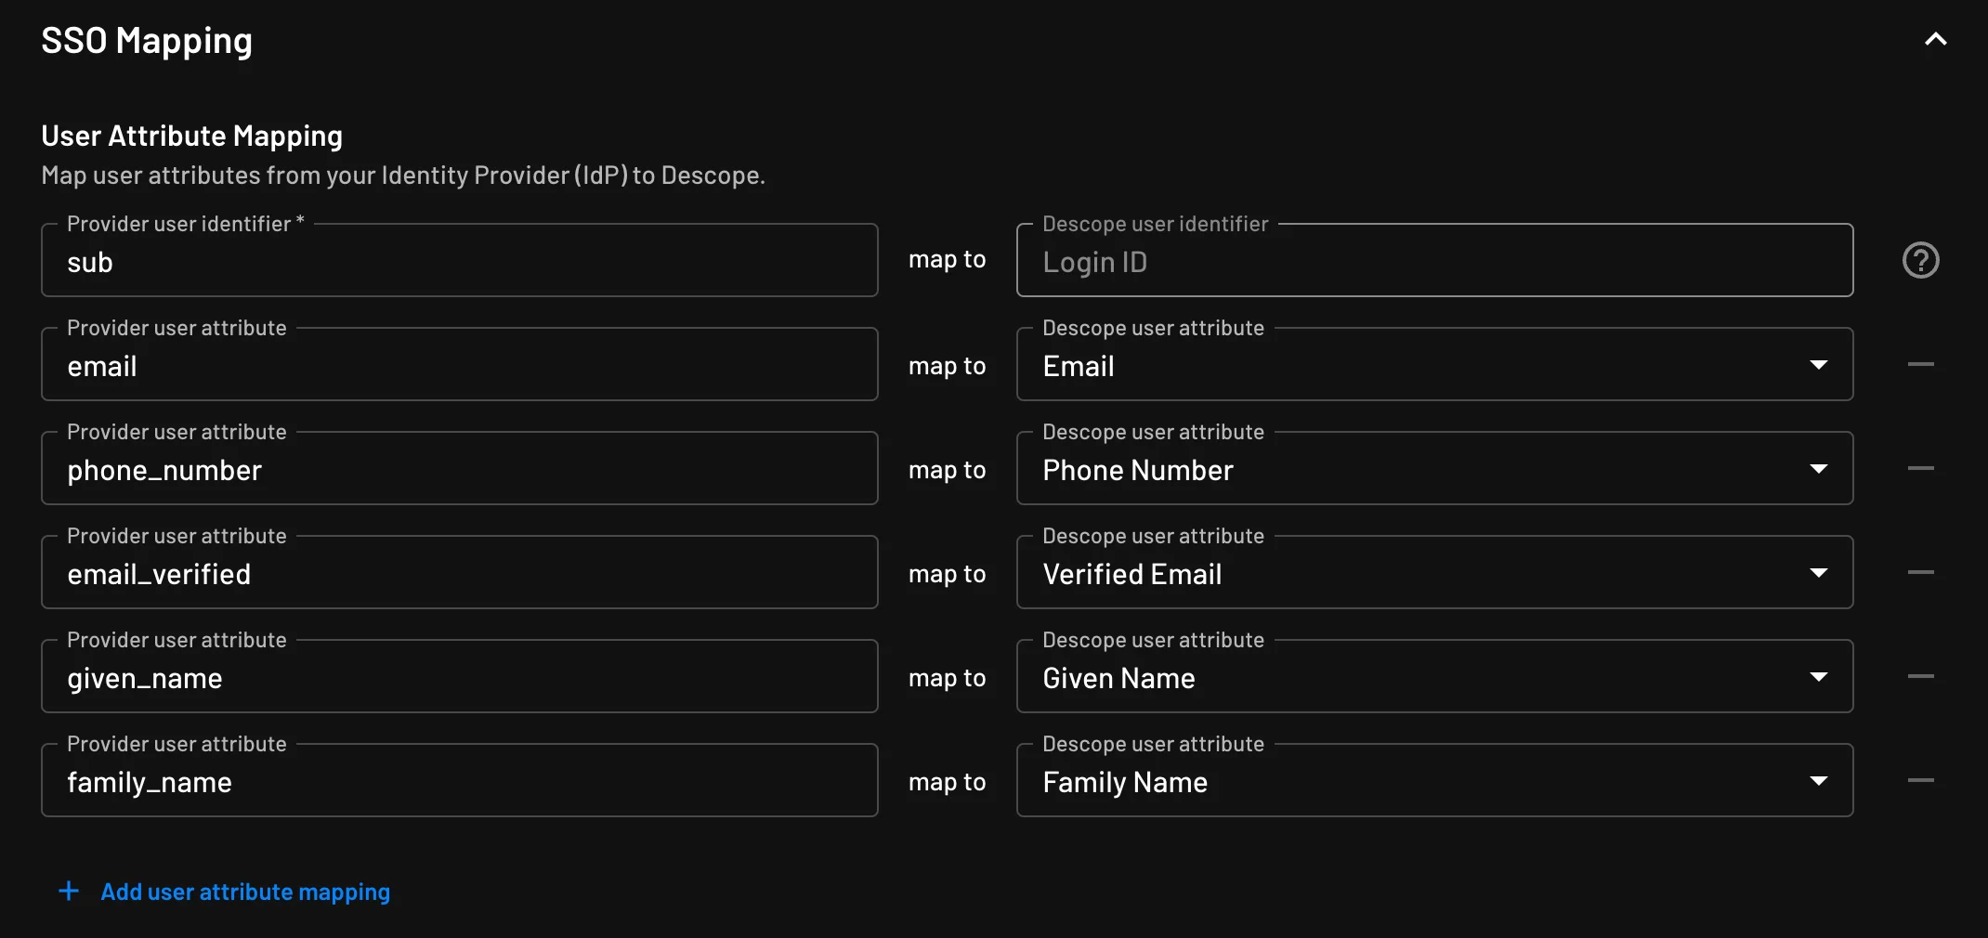Remove the phone_number mapping row
Viewport: 1988px width, 938px height.
coord(1920,468)
